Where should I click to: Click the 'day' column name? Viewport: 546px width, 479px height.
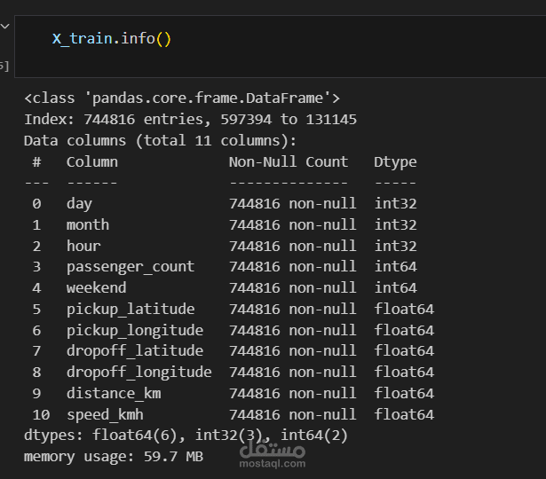click(x=79, y=203)
